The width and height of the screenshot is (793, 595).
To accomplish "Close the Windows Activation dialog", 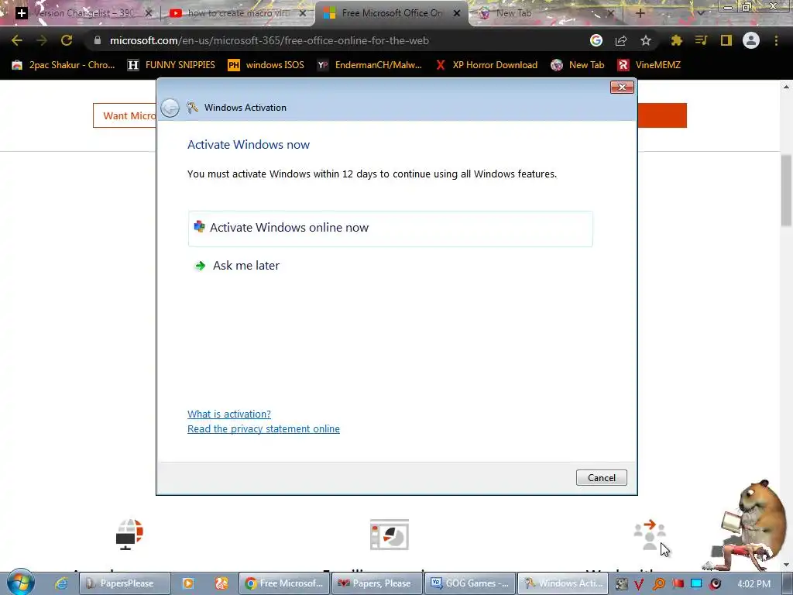I will [x=622, y=87].
